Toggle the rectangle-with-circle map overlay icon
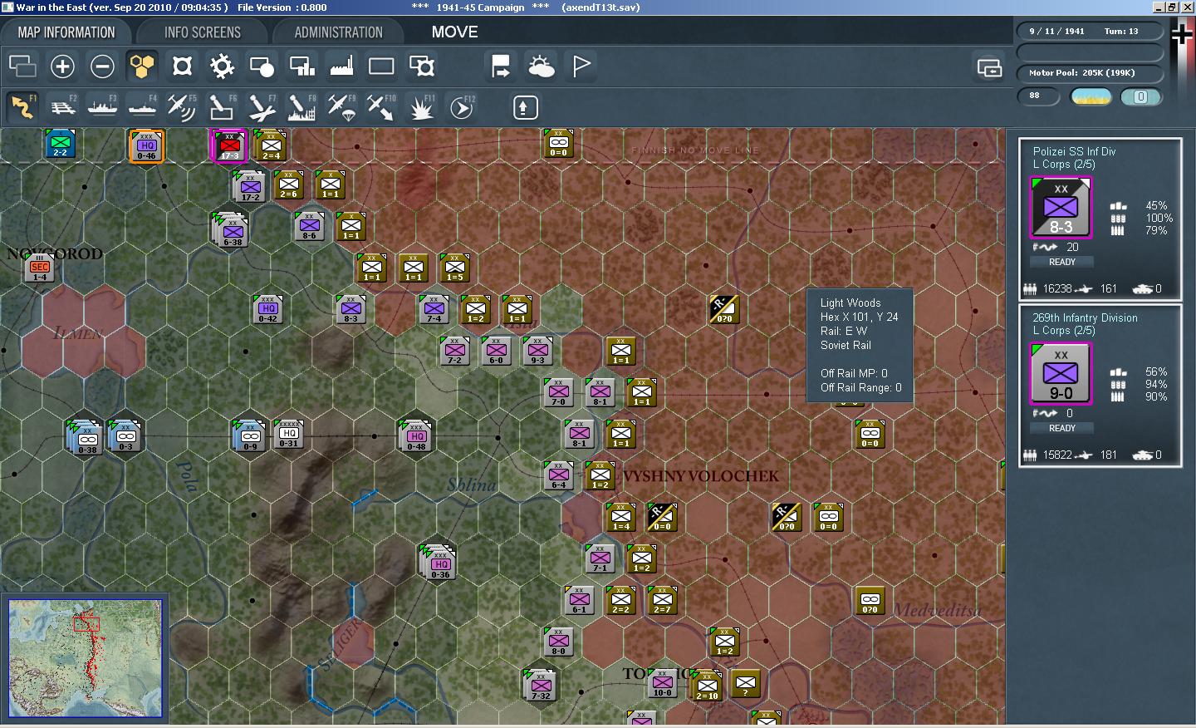 [262, 66]
